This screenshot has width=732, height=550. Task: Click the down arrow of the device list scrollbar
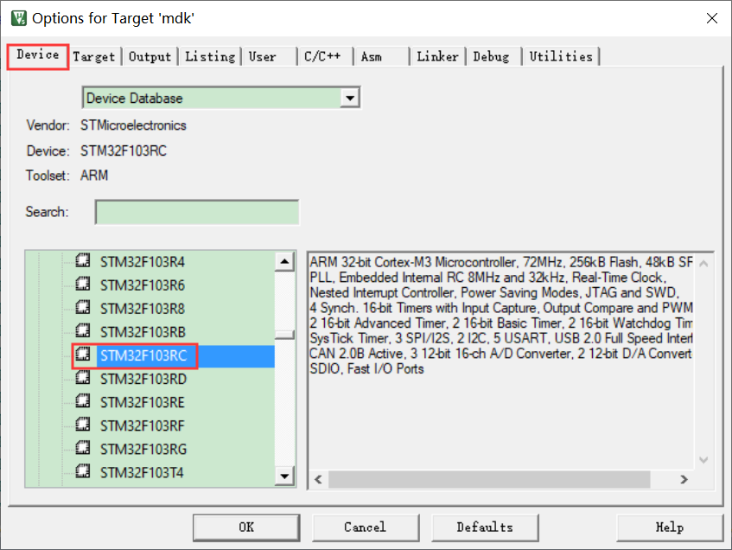pos(285,476)
